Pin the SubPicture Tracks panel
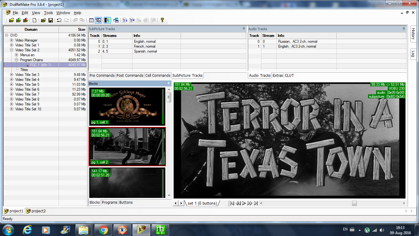 pos(244,29)
